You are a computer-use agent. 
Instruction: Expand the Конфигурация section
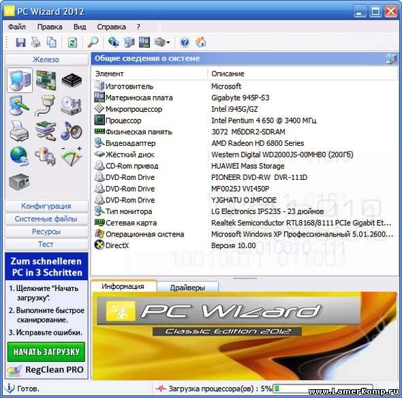coord(46,206)
